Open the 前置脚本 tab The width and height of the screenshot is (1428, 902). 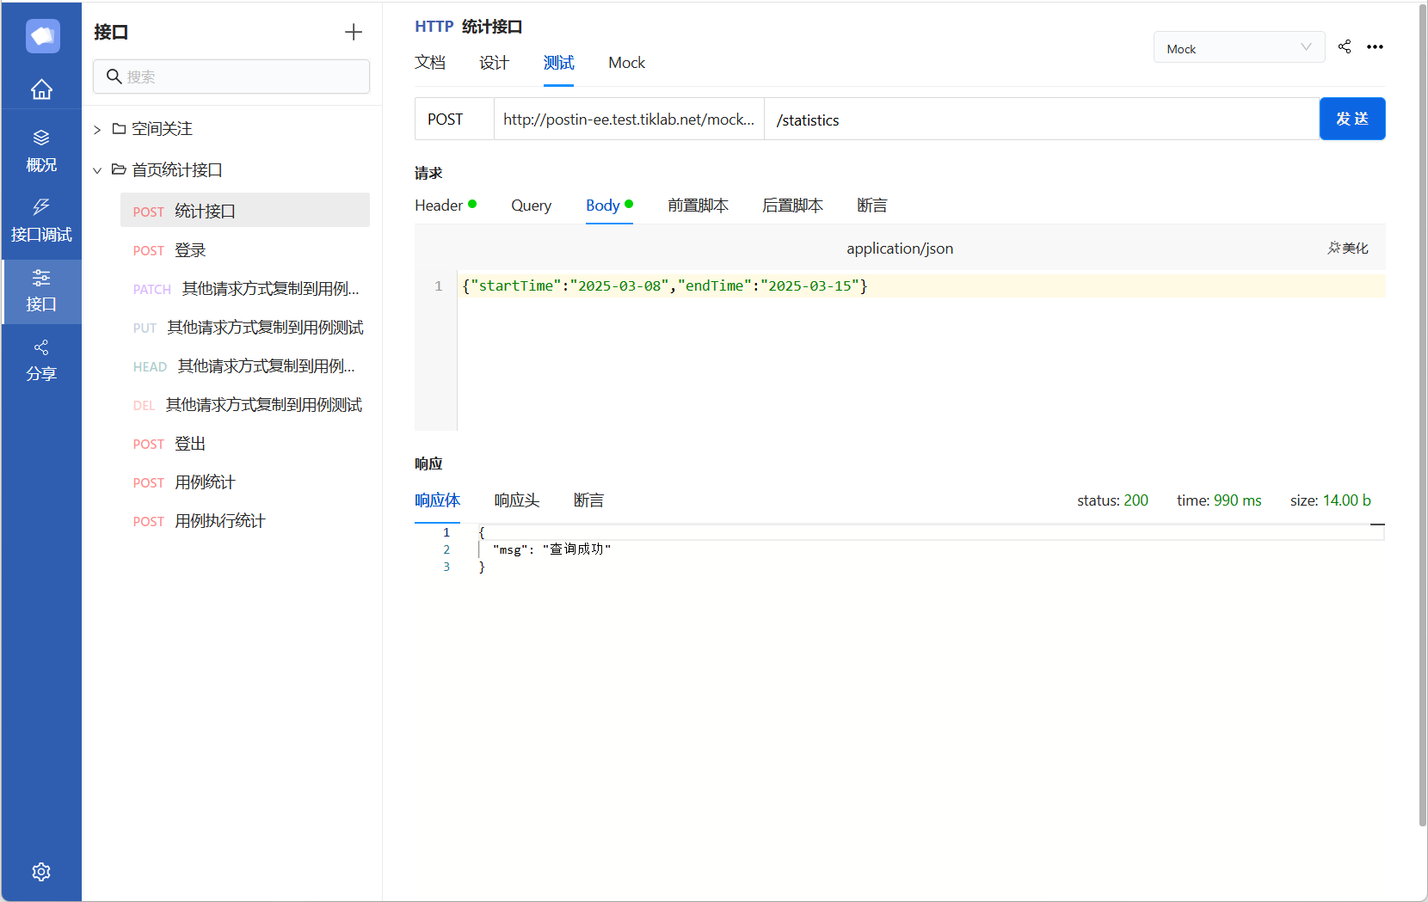pos(698,206)
